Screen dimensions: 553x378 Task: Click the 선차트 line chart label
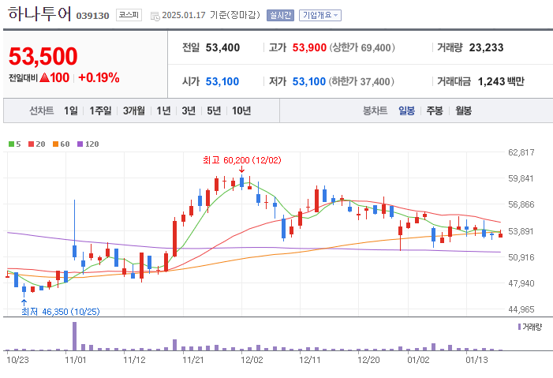(41, 110)
